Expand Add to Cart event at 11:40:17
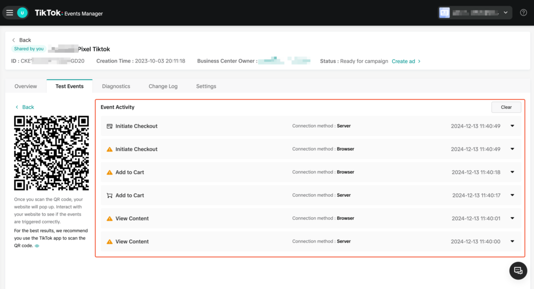The image size is (534, 289). [512, 195]
